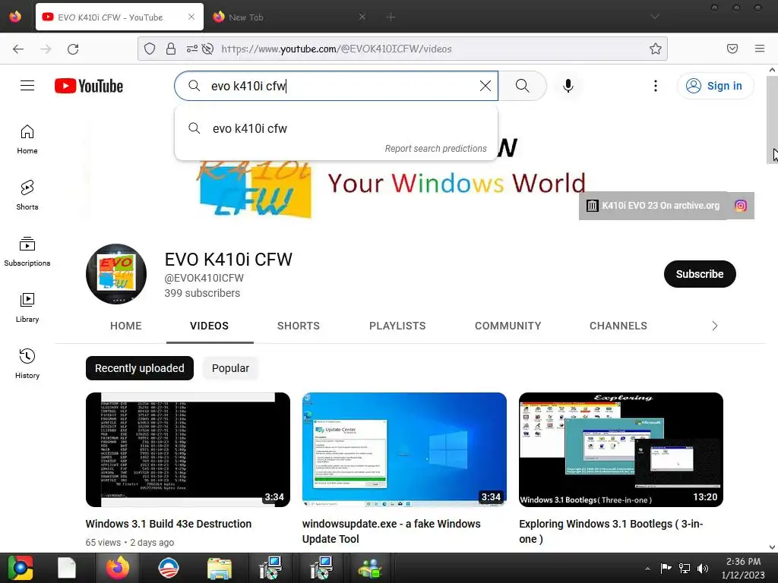Click the Sign in button
Viewport: 778px width, 583px height.
pos(714,86)
